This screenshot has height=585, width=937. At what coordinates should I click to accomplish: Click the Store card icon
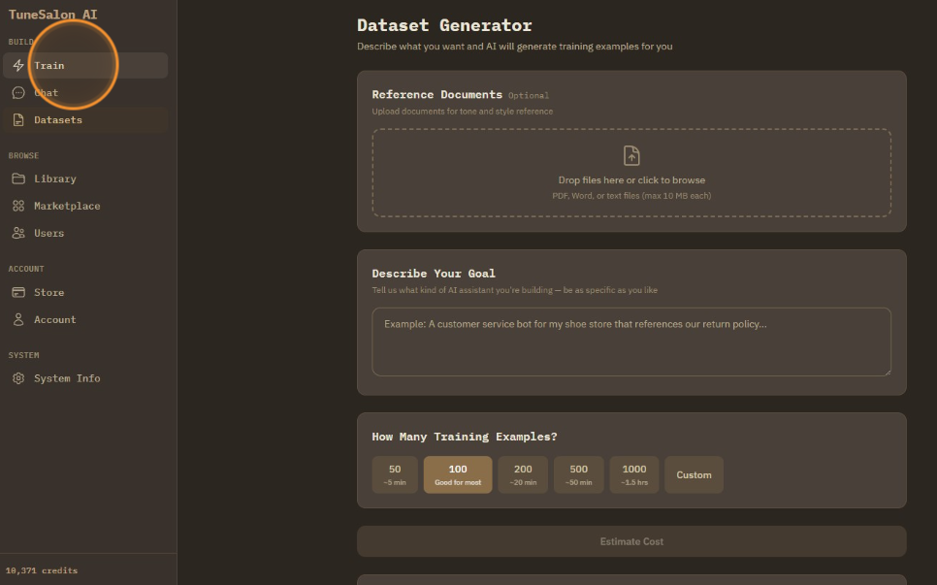click(x=18, y=292)
